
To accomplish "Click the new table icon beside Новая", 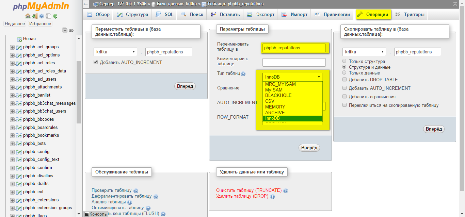I will point(19,39).
